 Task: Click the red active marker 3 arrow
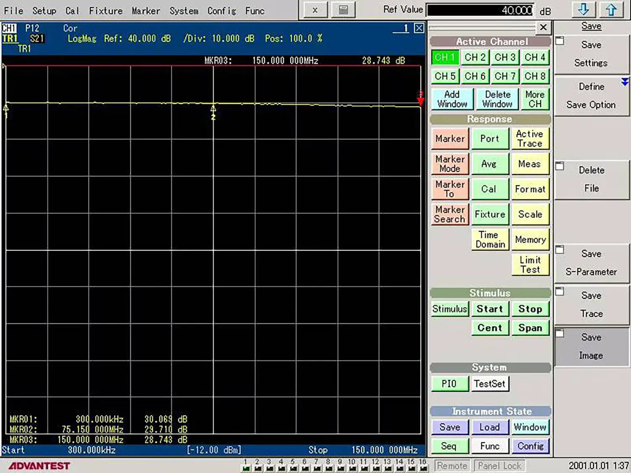(x=420, y=101)
